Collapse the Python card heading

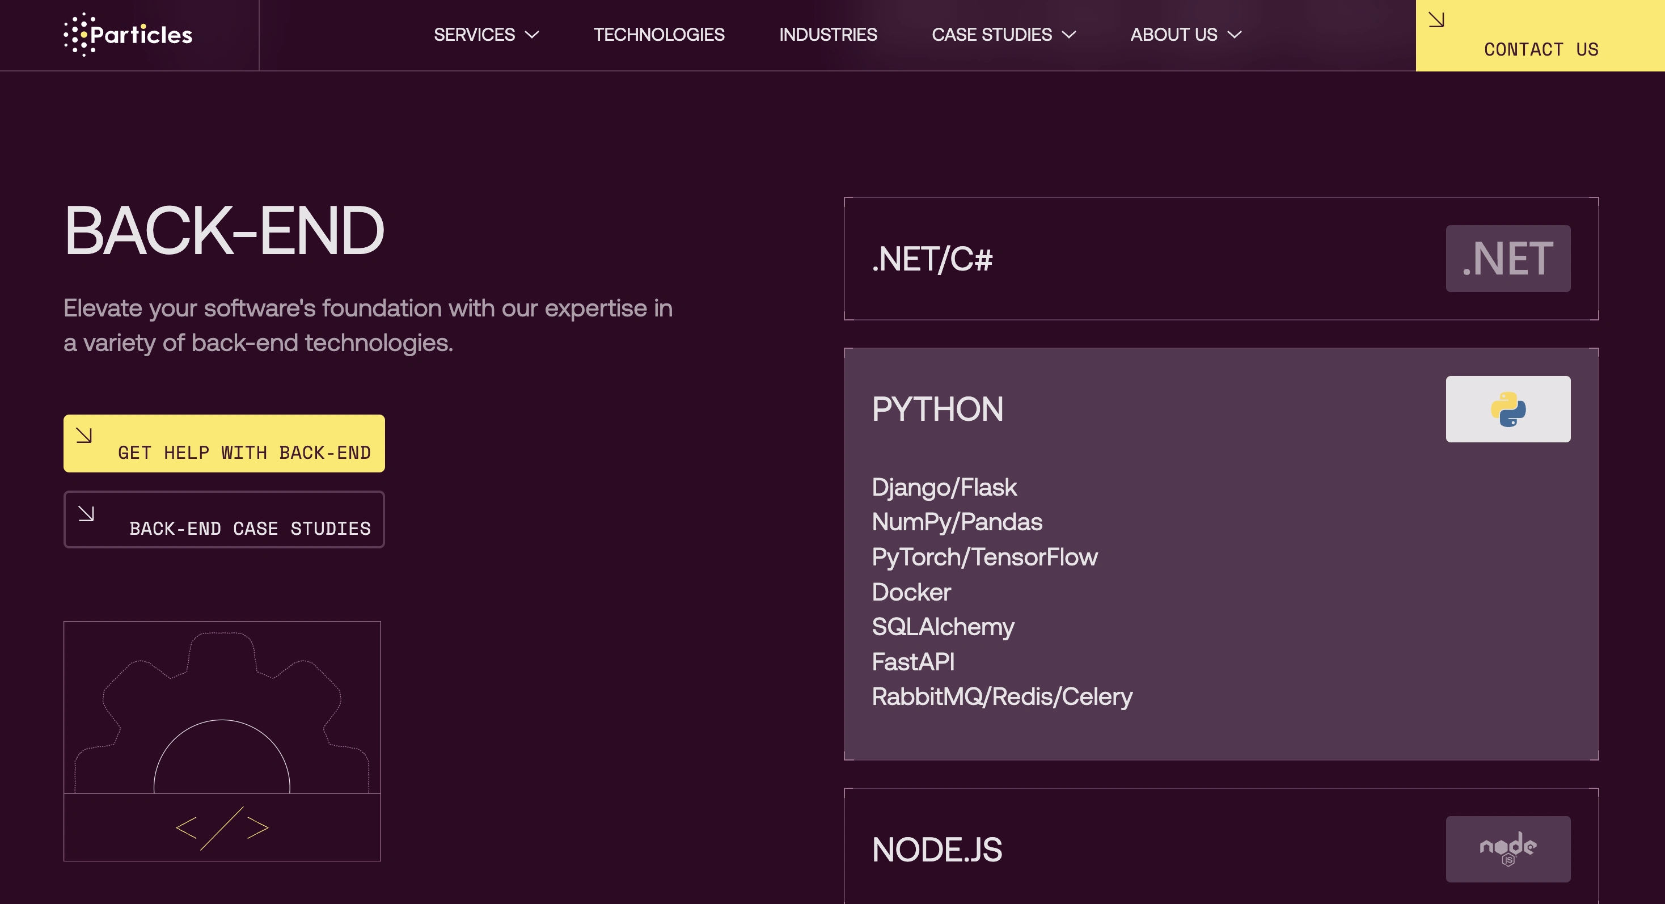[x=937, y=409]
